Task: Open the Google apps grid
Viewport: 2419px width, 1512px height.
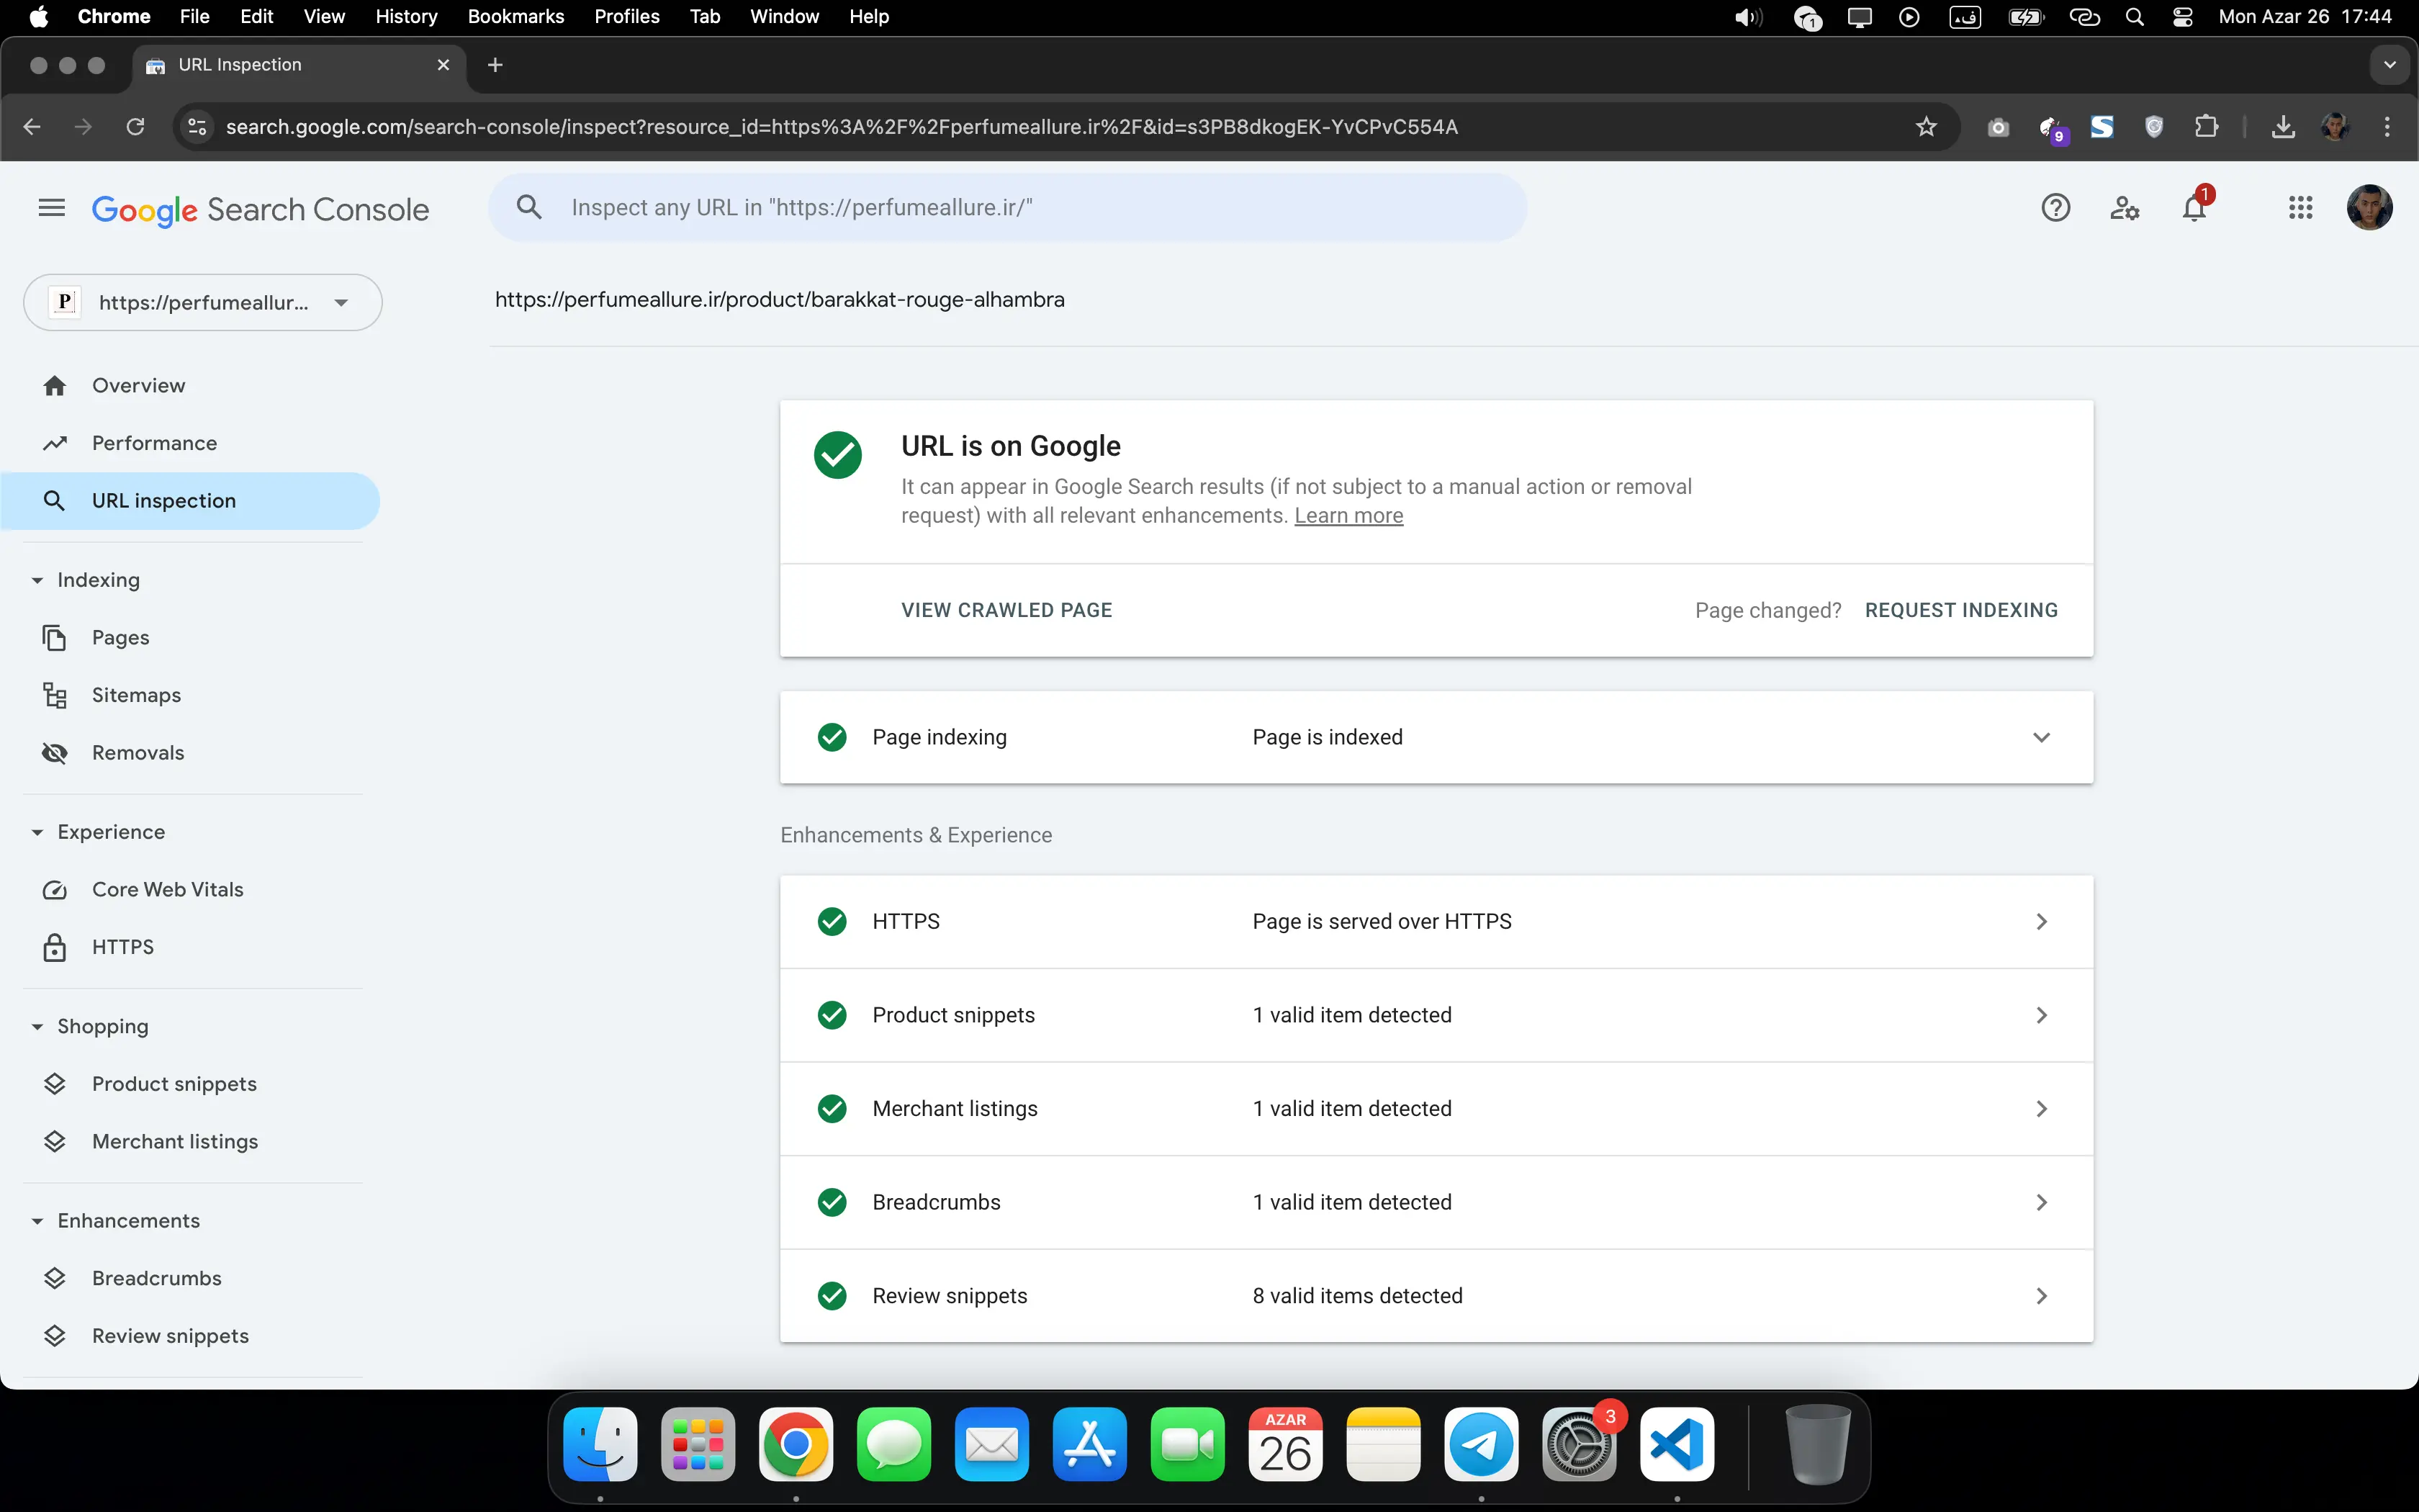Action: pos(2300,208)
